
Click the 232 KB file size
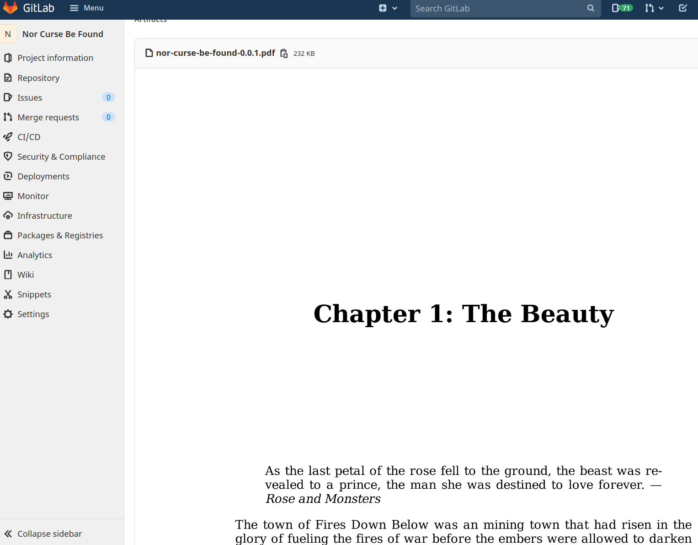click(304, 54)
